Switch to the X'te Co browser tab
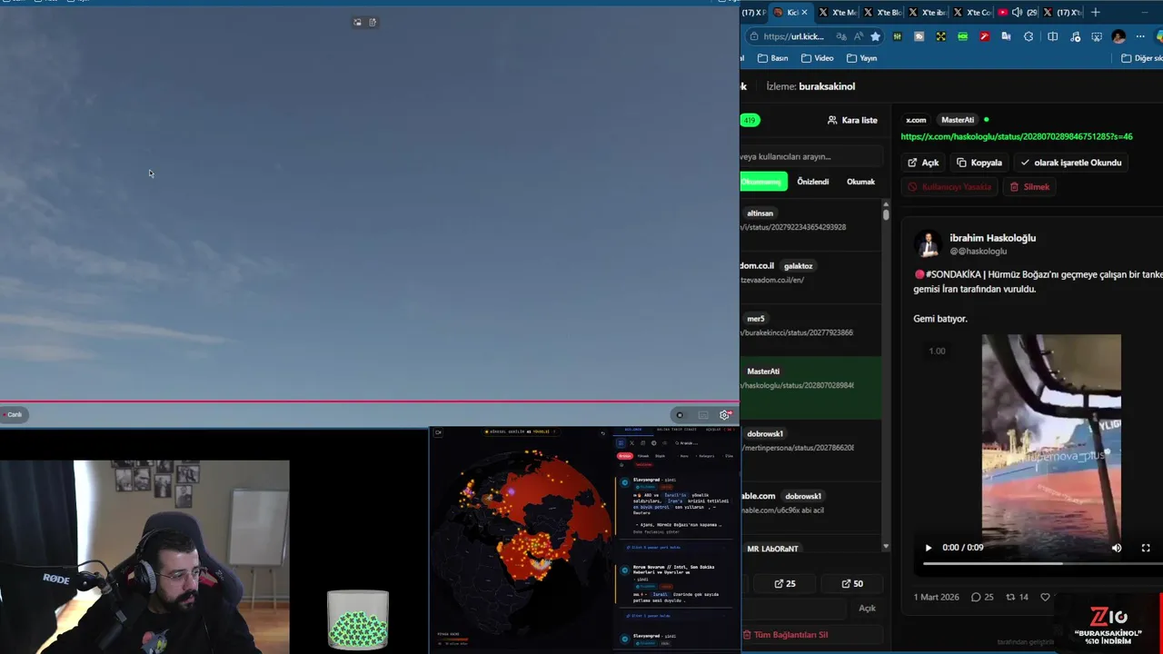 coord(973,12)
